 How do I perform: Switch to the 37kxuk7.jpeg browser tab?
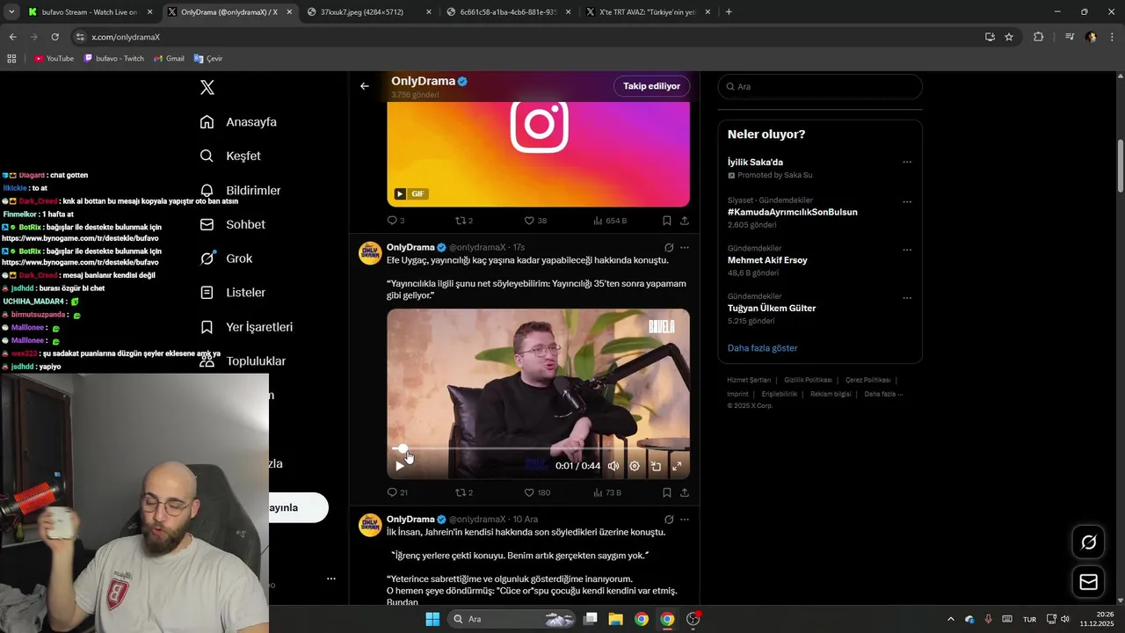click(x=368, y=12)
